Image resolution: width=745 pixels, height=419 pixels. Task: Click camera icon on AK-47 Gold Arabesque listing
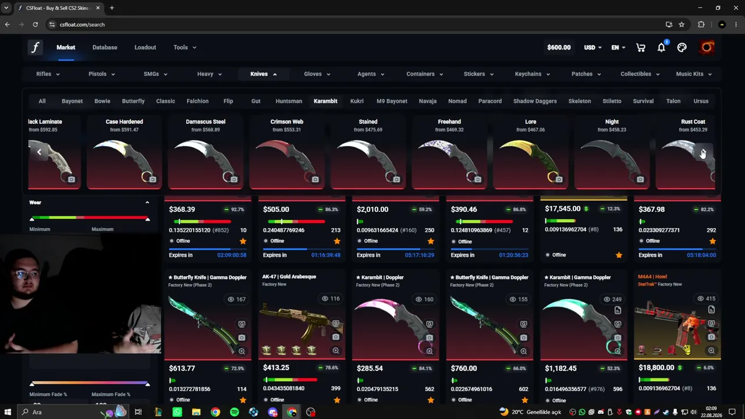click(336, 337)
